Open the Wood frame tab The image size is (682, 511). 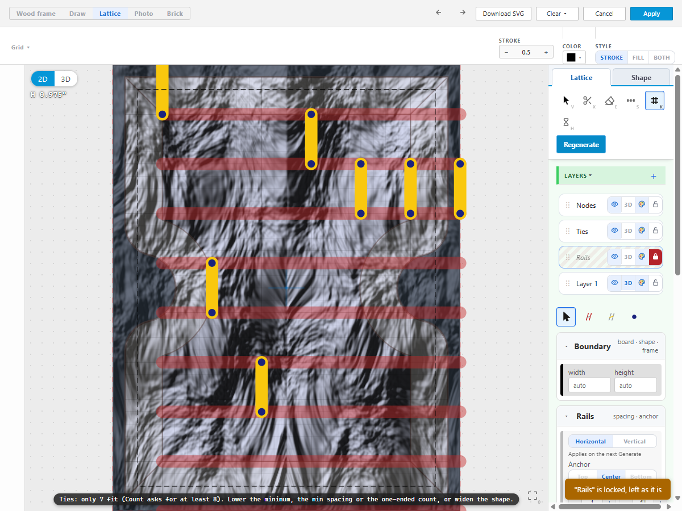pos(36,14)
